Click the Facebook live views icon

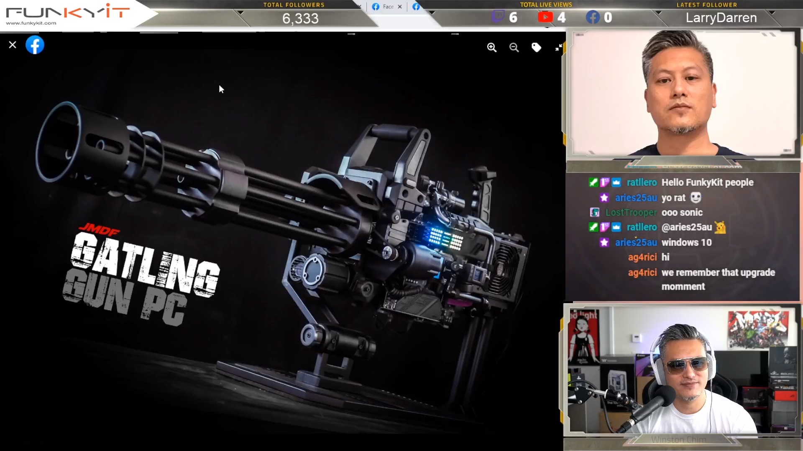[x=593, y=17]
